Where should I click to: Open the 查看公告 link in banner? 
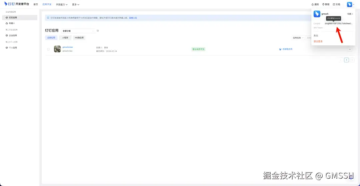point(133,18)
